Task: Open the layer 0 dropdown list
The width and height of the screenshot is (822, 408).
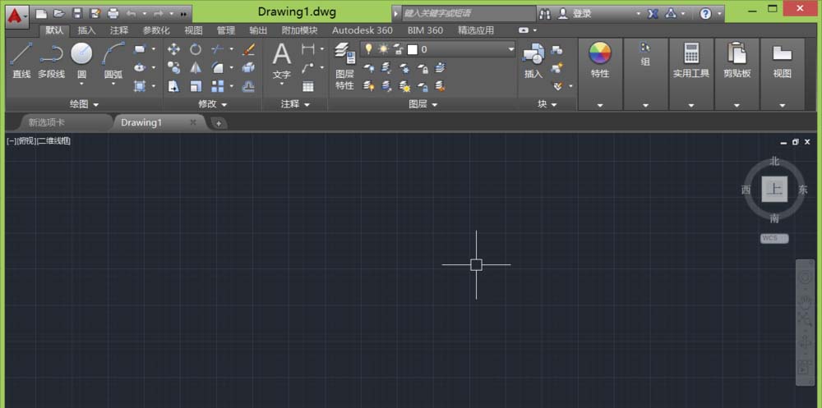Action: pyautogui.click(x=511, y=50)
